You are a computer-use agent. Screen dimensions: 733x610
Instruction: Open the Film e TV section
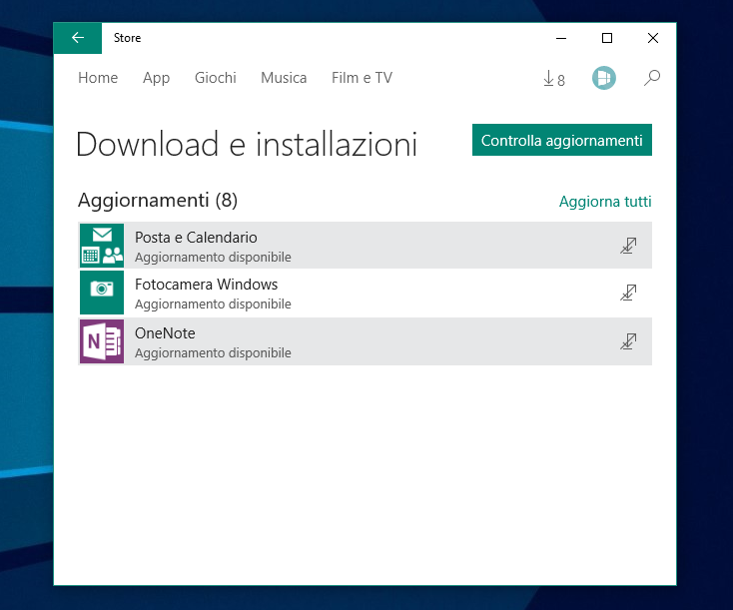362,78
